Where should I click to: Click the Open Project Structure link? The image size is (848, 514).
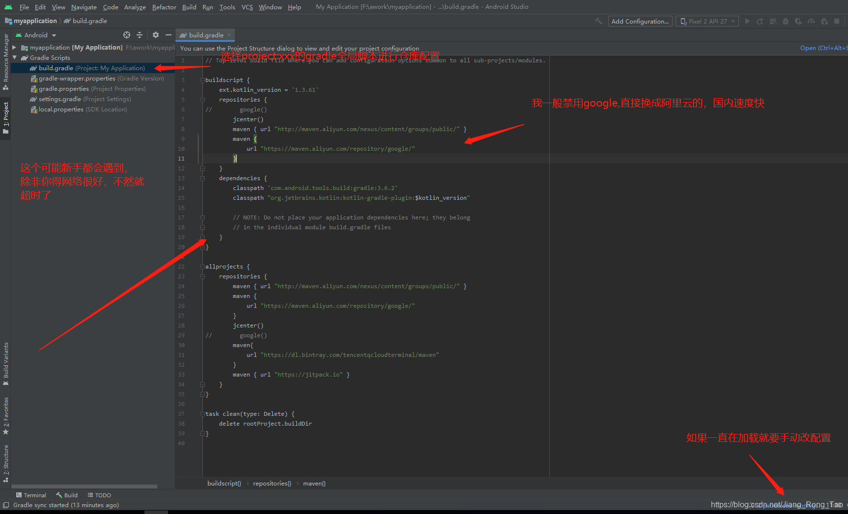tap(824, 48)
